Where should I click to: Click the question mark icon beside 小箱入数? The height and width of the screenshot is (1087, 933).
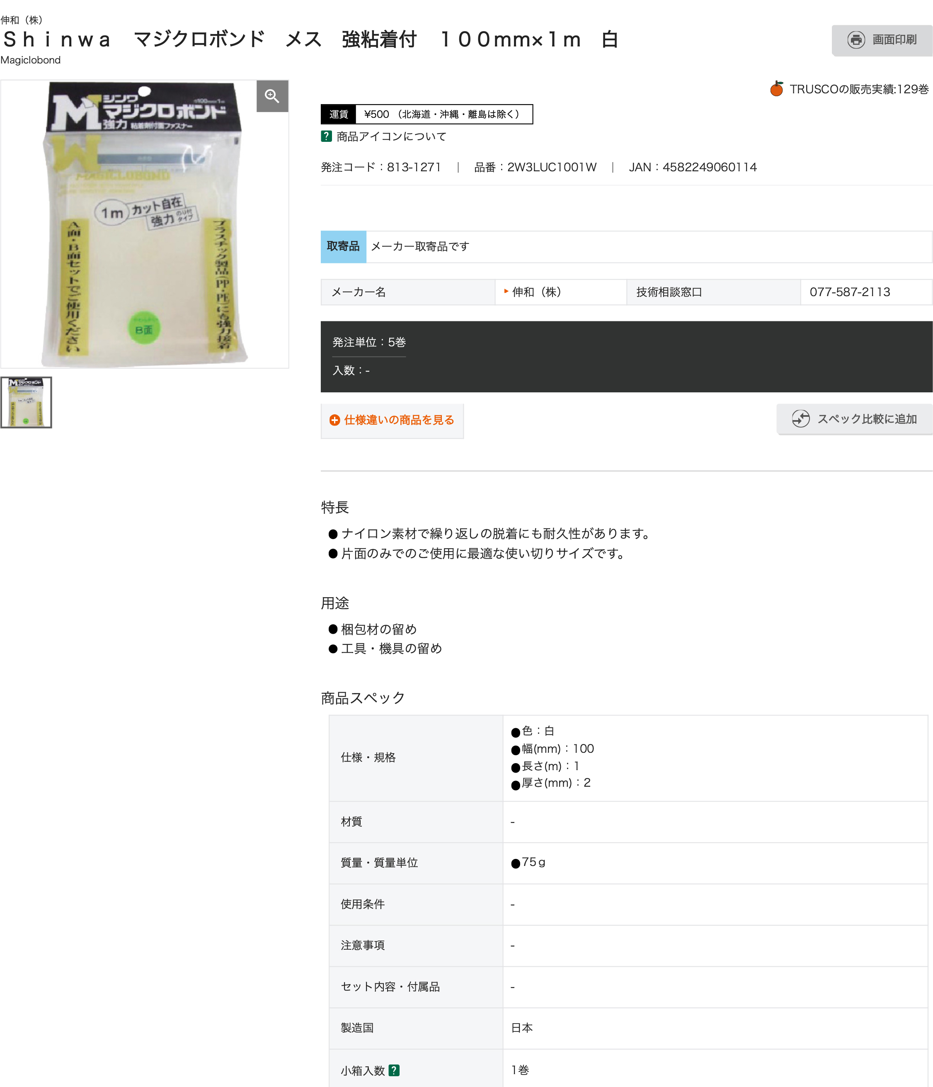[x=394, y=1070]
